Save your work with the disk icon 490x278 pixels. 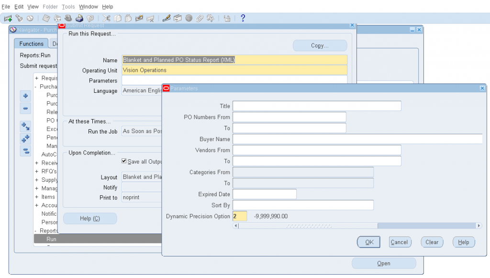pos(46,18)
